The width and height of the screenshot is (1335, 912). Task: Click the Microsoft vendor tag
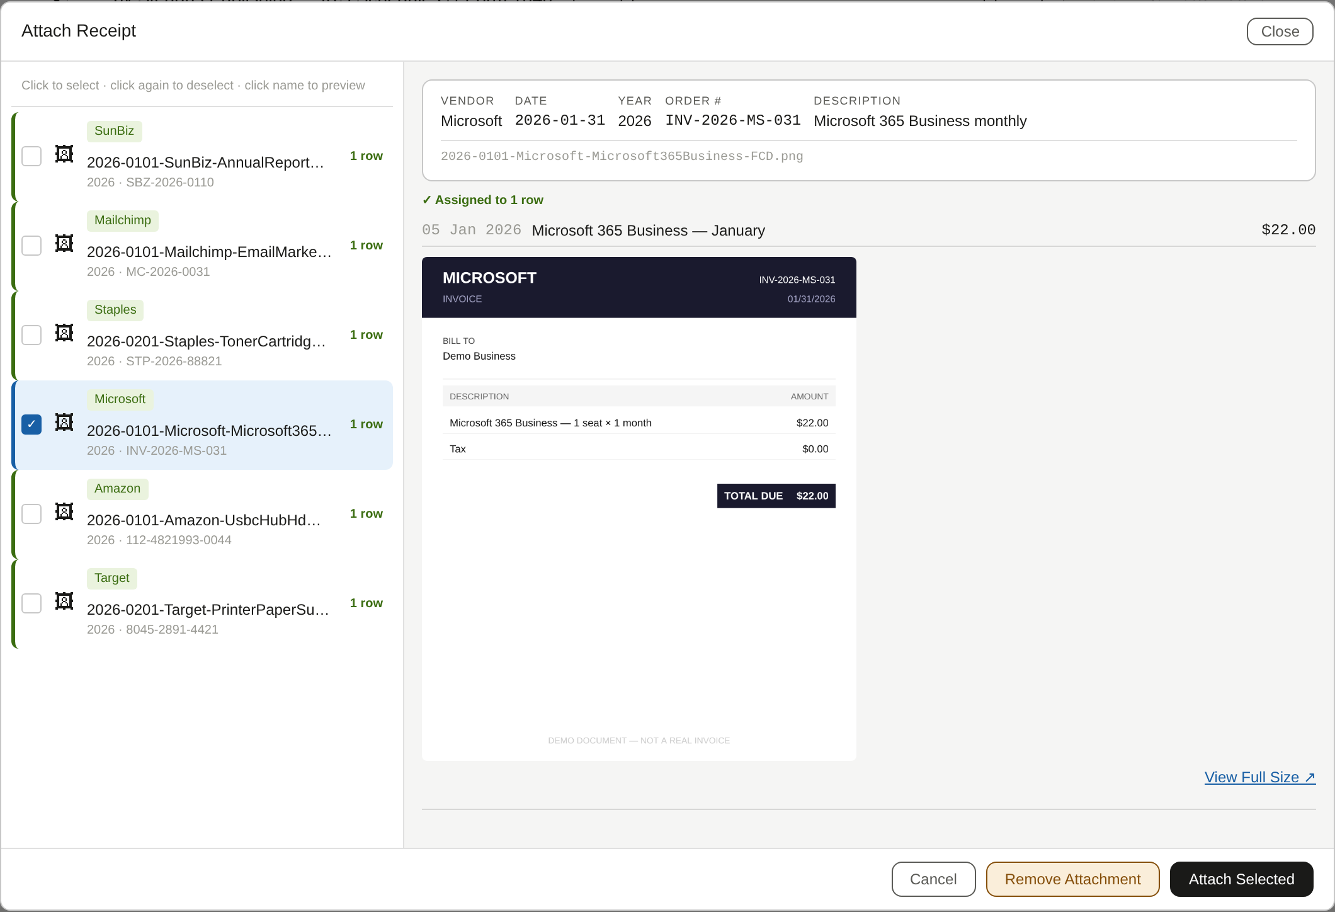(120, 399)
